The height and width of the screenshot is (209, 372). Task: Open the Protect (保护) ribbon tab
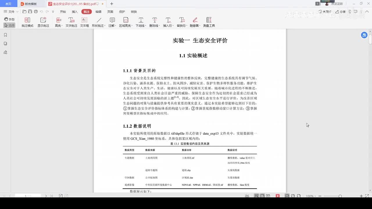click(x=122, y=12)
